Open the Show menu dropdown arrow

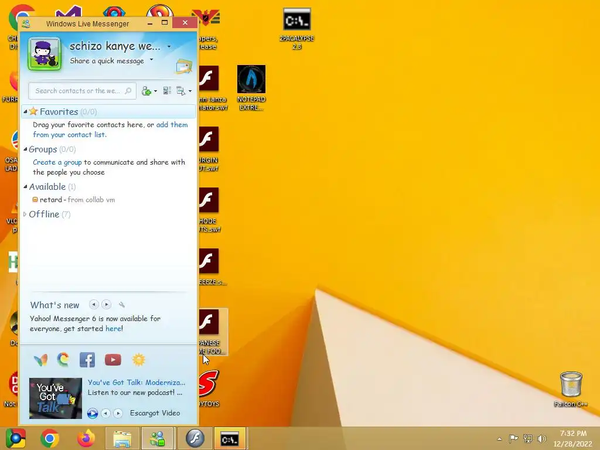190,91
